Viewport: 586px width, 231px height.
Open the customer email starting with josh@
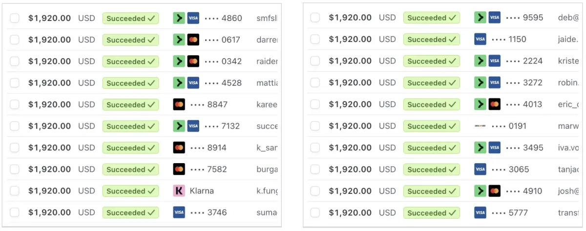click(x=568, y=191)
